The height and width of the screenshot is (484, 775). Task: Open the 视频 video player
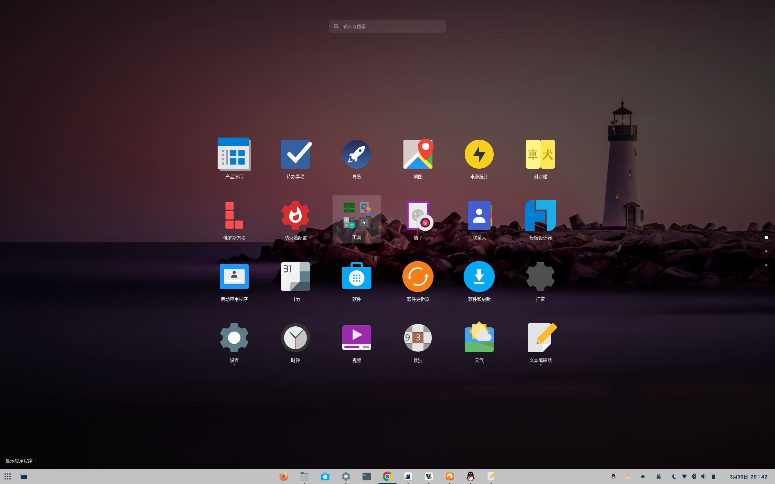coord(356,338)
